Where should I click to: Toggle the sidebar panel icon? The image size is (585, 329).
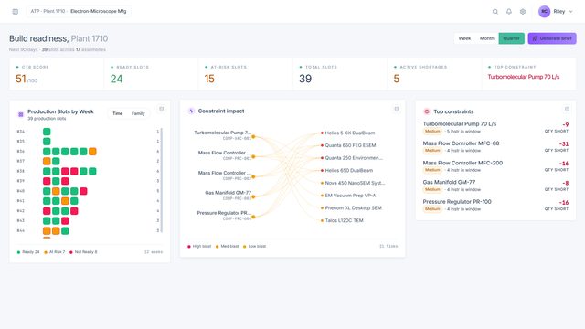(16, 12)
